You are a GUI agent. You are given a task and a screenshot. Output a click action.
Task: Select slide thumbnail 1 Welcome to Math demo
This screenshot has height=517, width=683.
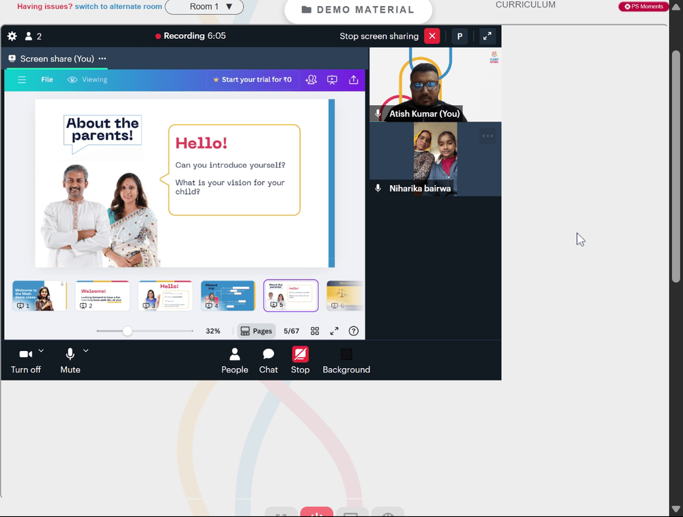[39, 296]
